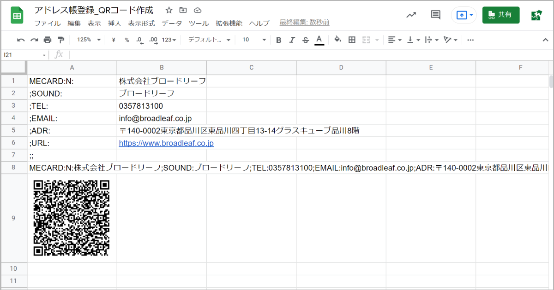Viewport: 554px width, 290px height.
Task: Open the comment history panel
Action: coord(435,15)
